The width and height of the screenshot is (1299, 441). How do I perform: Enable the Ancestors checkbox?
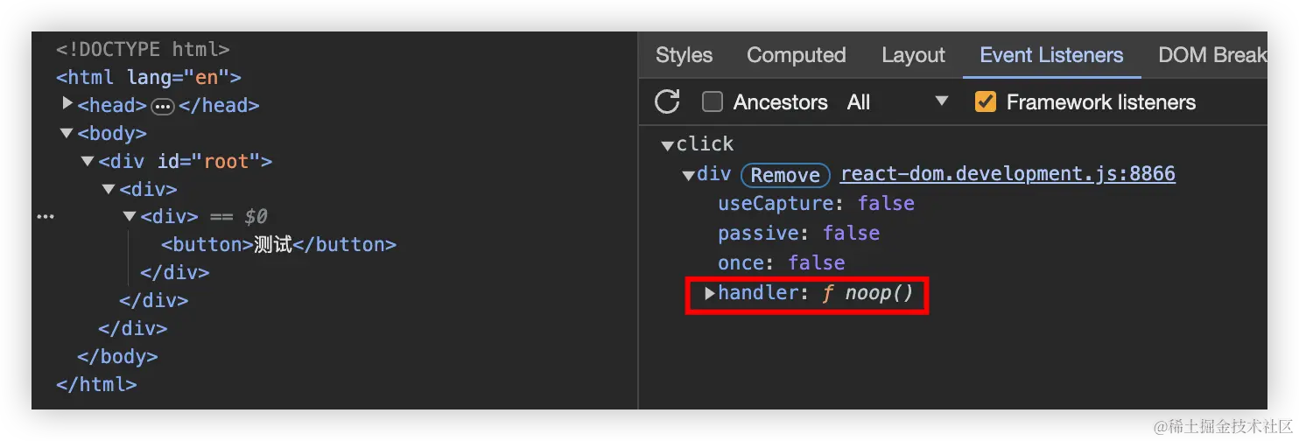pyautogui.click(x=713, y=102)
